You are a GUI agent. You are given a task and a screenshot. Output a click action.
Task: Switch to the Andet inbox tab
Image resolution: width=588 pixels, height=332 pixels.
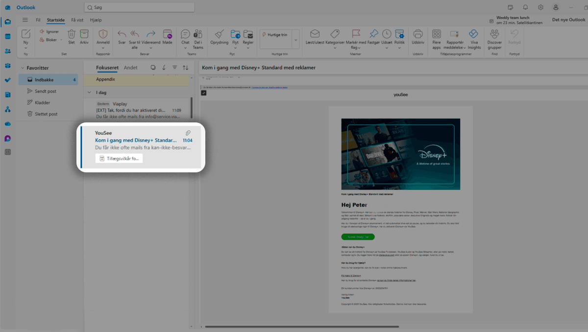point(131,68)
